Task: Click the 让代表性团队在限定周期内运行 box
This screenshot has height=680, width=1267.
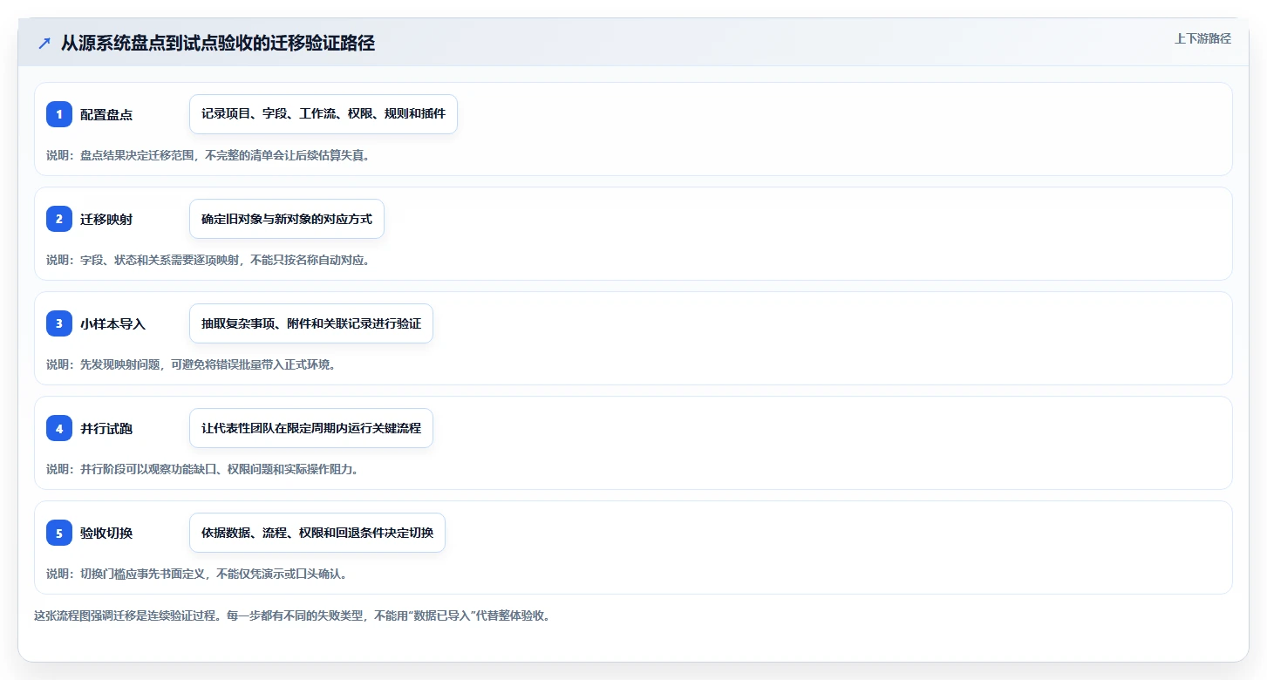Action: [x=311, y=428]
